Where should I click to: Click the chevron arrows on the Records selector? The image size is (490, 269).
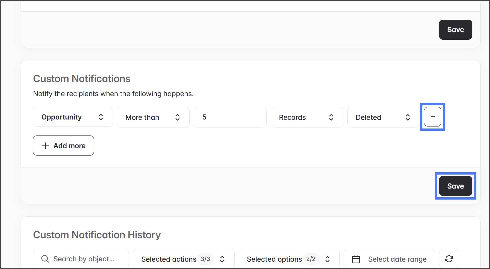331,117
